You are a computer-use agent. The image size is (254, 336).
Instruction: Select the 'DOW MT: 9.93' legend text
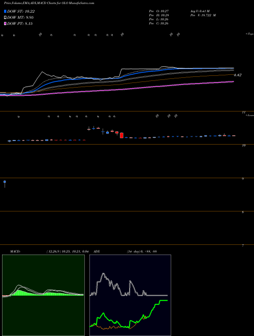coord(20,18)
